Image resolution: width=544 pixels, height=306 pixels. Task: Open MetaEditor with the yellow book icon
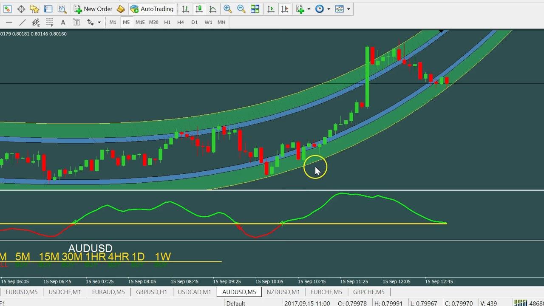pyautogui.click(x=121, y=8)
